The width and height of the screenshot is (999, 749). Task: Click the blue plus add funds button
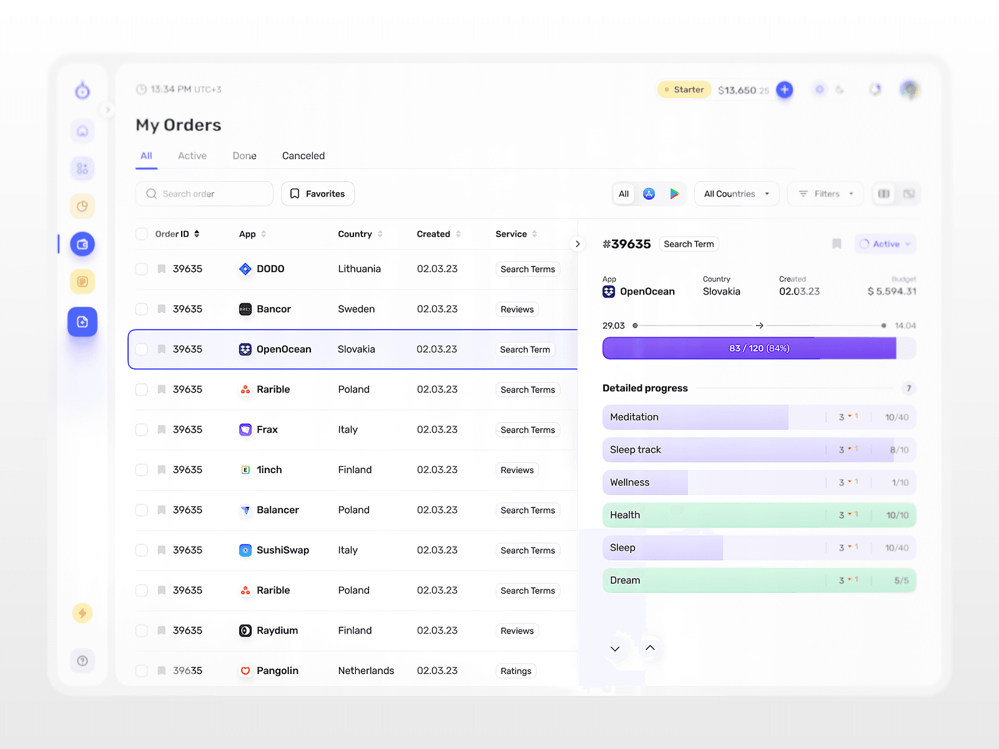pos(785,90)
